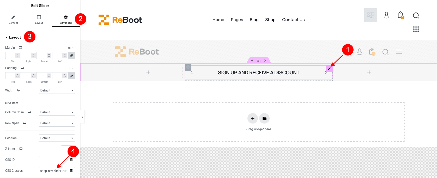Open hamburger menu in second header

pyautogui.click(x=399, y=52)
